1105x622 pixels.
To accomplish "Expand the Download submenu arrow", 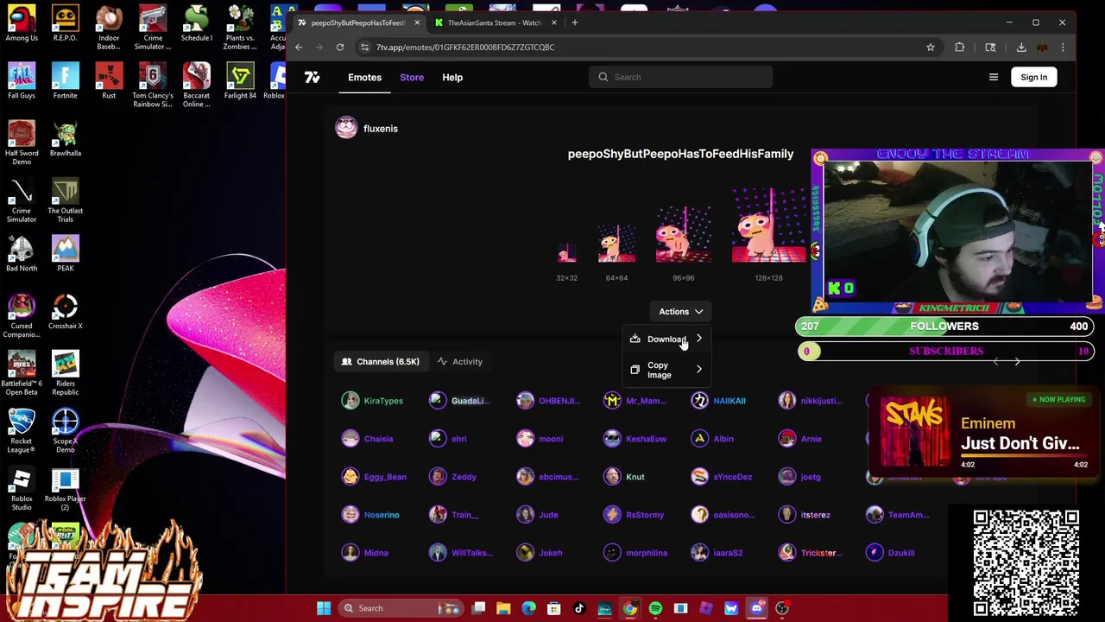I will pyautogui.click(x=699, y=339).
